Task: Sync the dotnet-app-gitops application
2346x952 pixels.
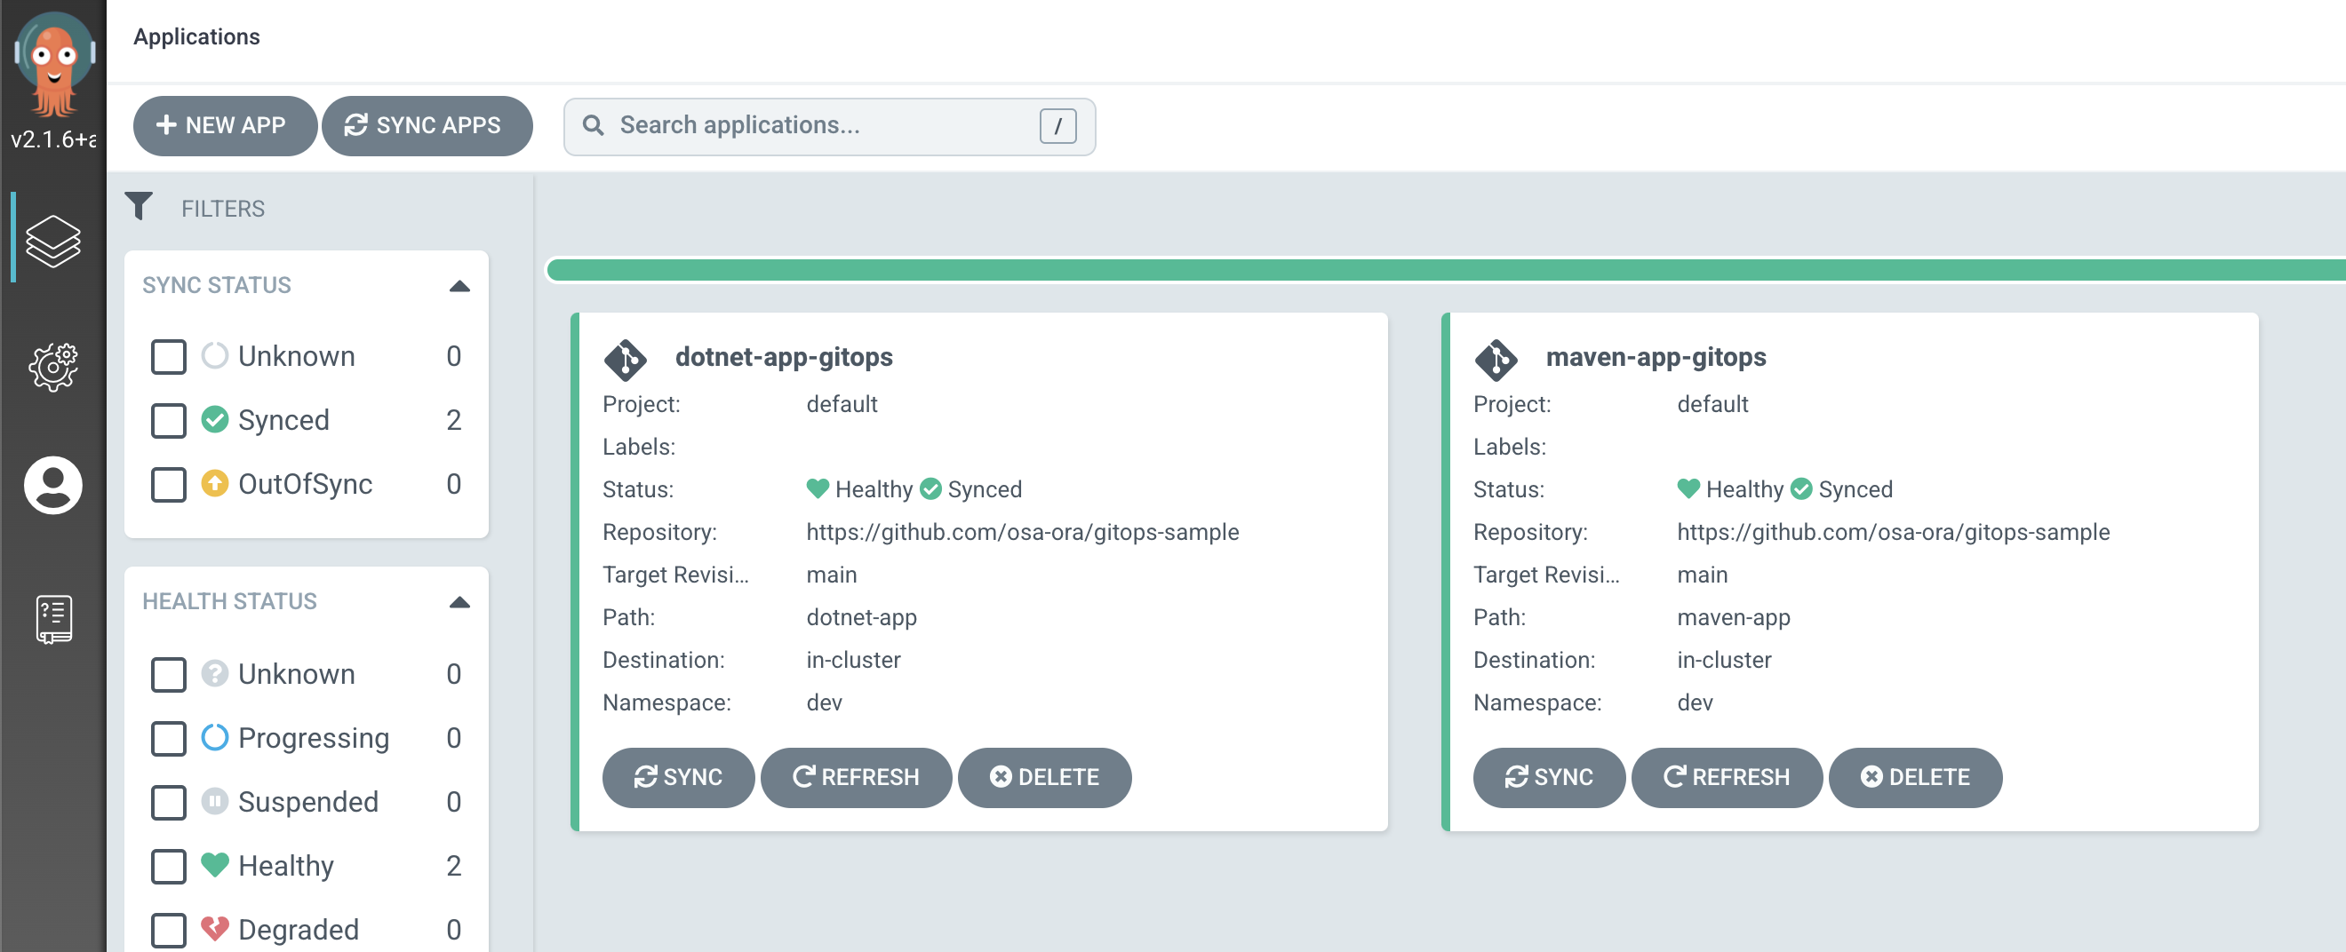Action: [679, 777]
